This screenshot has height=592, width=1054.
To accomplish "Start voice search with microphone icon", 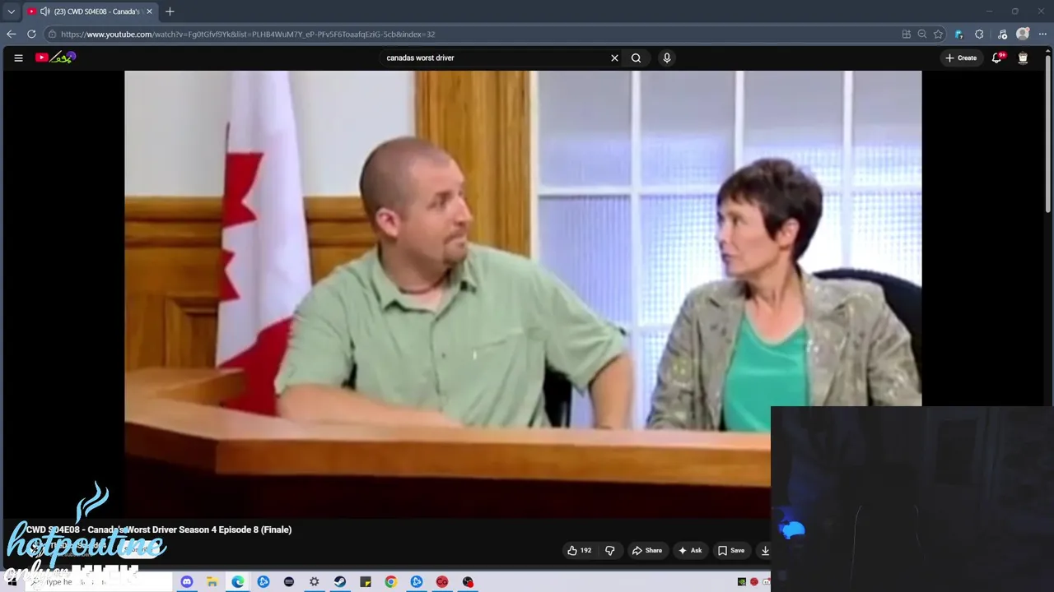I will pyautogui.click(x=667, y=58).
